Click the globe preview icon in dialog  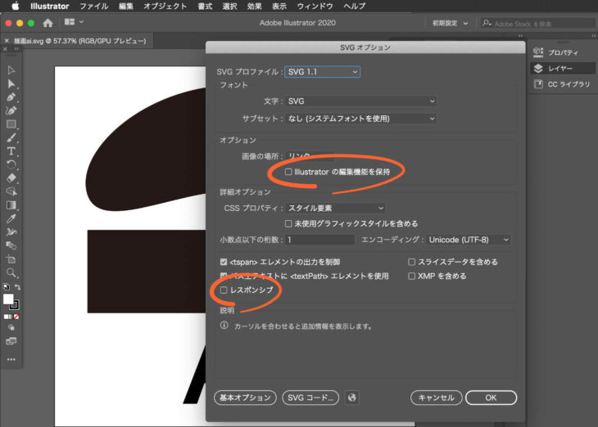pos(352,398)
